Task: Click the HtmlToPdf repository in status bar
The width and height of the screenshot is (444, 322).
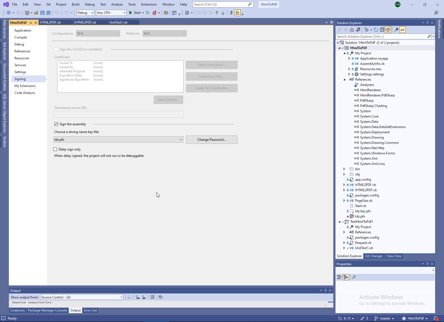Action: [x=415, y=318]
